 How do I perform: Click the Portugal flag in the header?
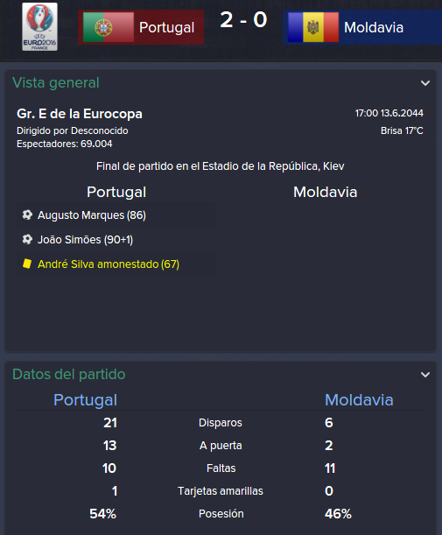point(109,27)
